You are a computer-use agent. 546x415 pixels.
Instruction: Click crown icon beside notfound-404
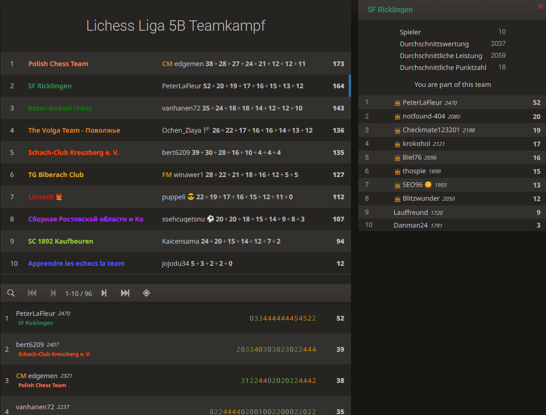(x=397, y=116)
